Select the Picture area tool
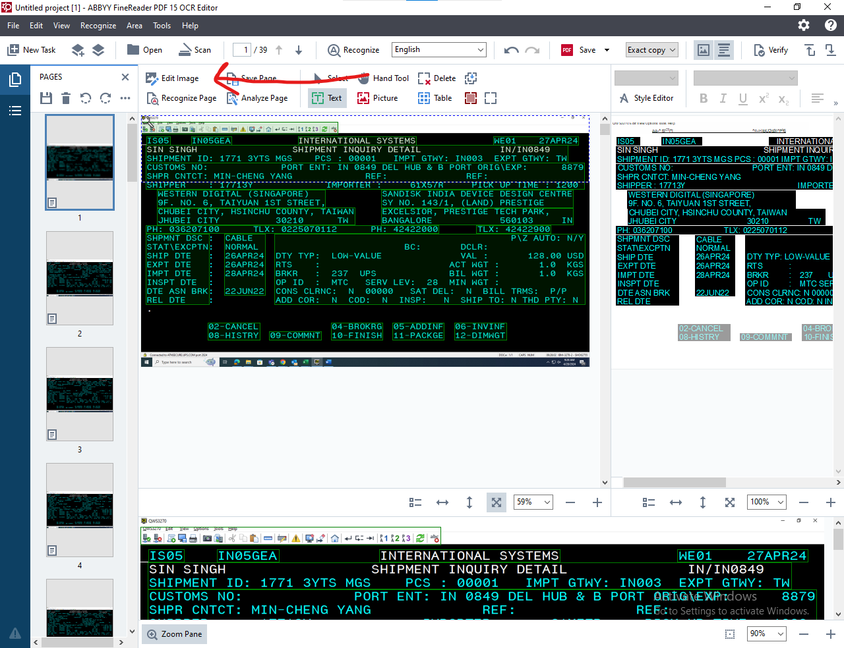 pos(377,98)
